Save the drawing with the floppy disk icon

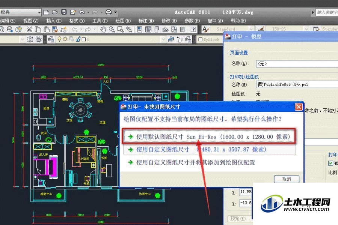coord(64,12)
